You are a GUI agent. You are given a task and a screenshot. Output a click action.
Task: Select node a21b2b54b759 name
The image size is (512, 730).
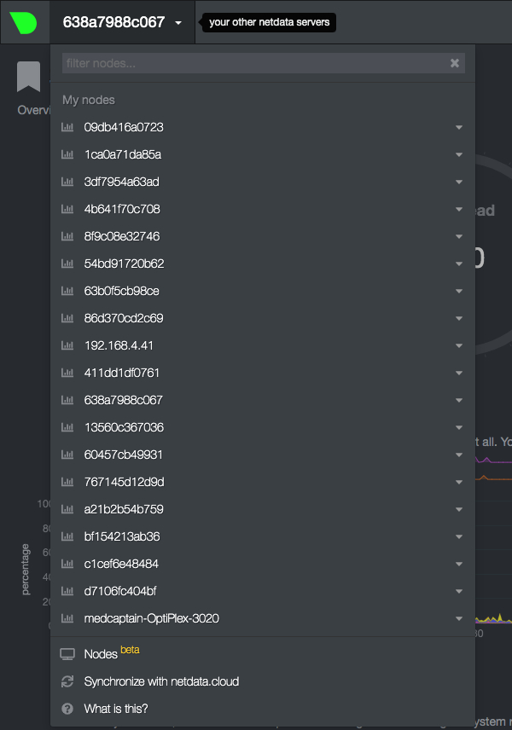point(124,509)
